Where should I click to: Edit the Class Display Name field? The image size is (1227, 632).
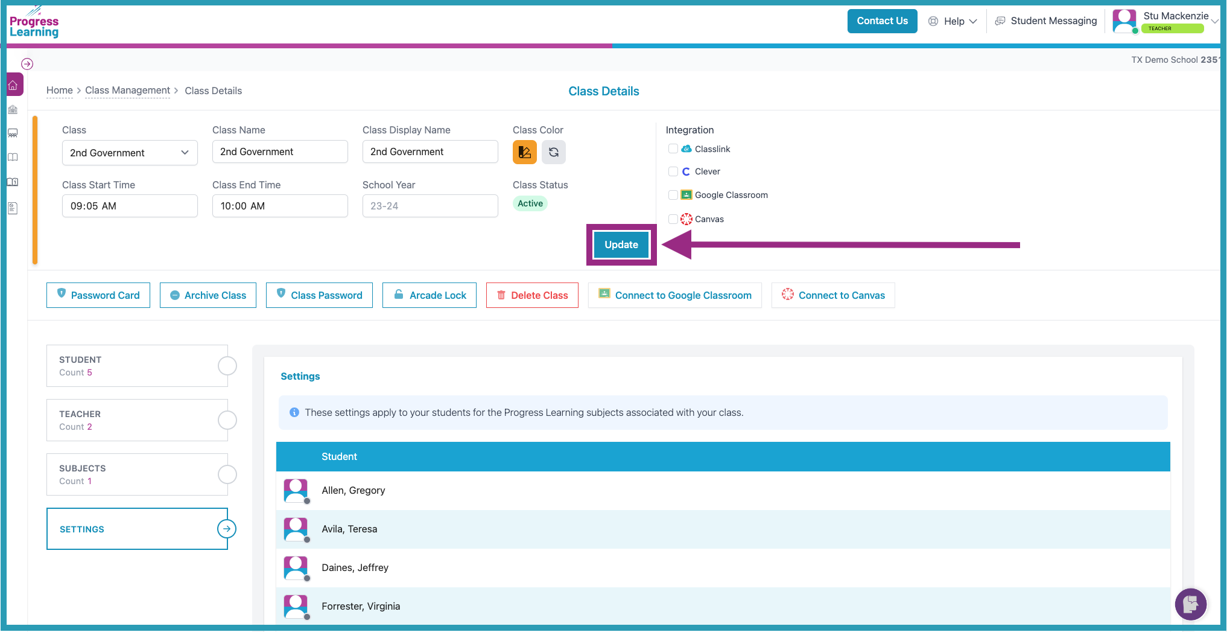click(430, 152)
